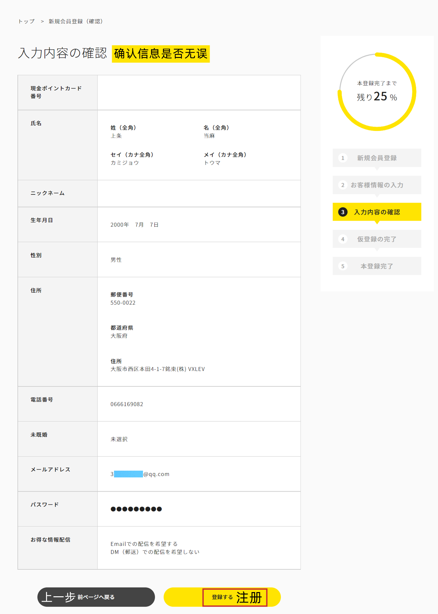Click the given name value 当麻
The width and height of the screenshot is (438, 614).
point(209,136)
